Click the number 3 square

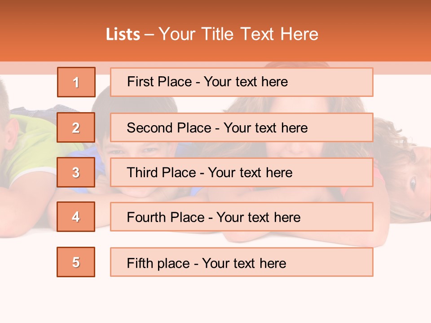pos(76,172)
